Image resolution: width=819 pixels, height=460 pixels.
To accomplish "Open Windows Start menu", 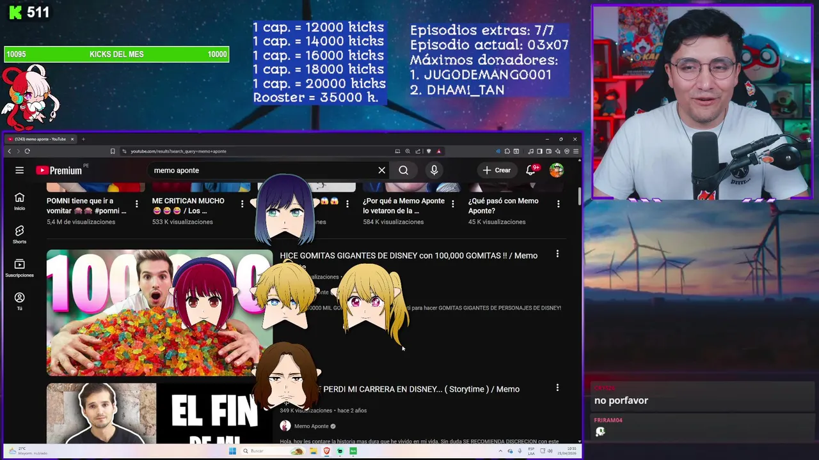I will (232, 451).
